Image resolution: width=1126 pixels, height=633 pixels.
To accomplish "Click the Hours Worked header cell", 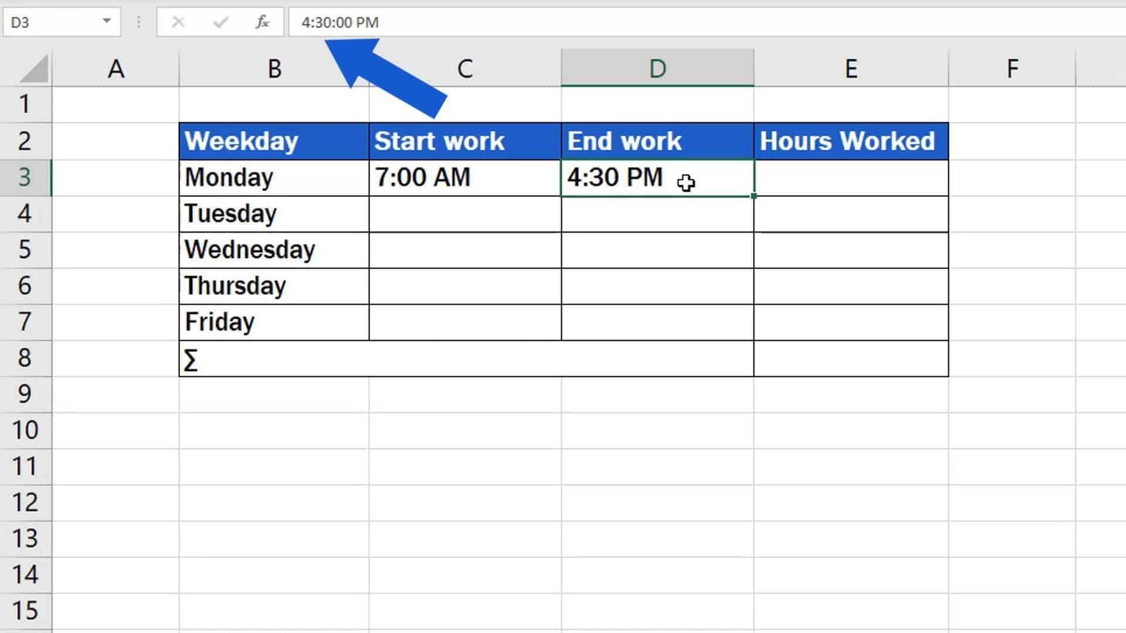I will [850, 141].
